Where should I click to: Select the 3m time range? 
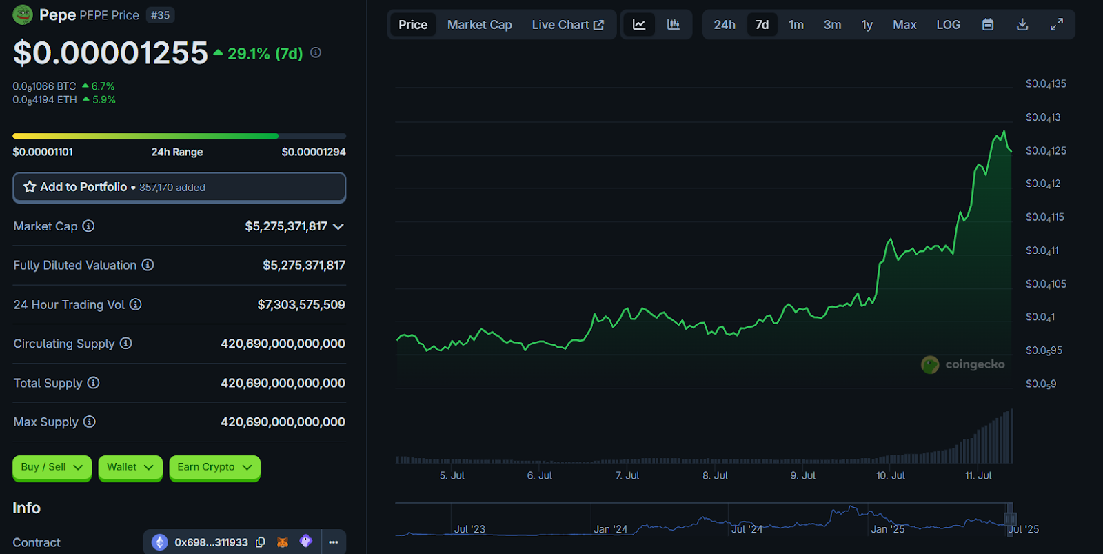point(832,25)
